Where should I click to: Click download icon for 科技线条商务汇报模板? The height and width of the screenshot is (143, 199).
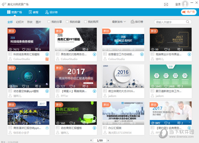(47, 54)
